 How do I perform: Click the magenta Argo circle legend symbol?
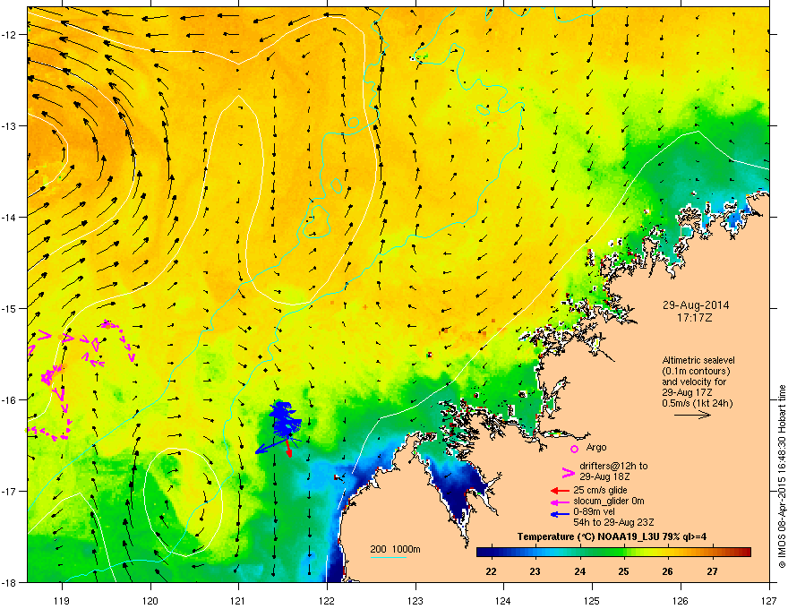click(x=574, y=449)
